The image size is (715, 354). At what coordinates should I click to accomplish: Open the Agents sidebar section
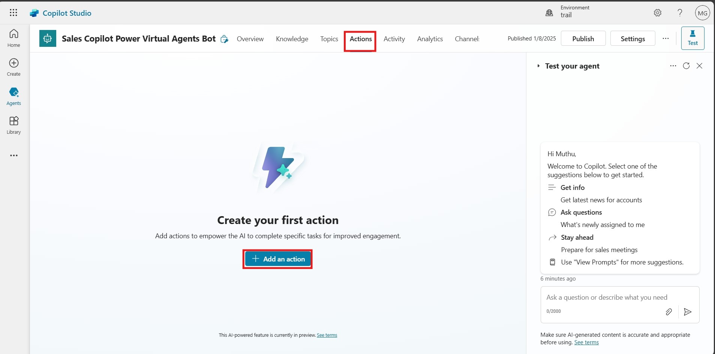(x=14, y=96)
